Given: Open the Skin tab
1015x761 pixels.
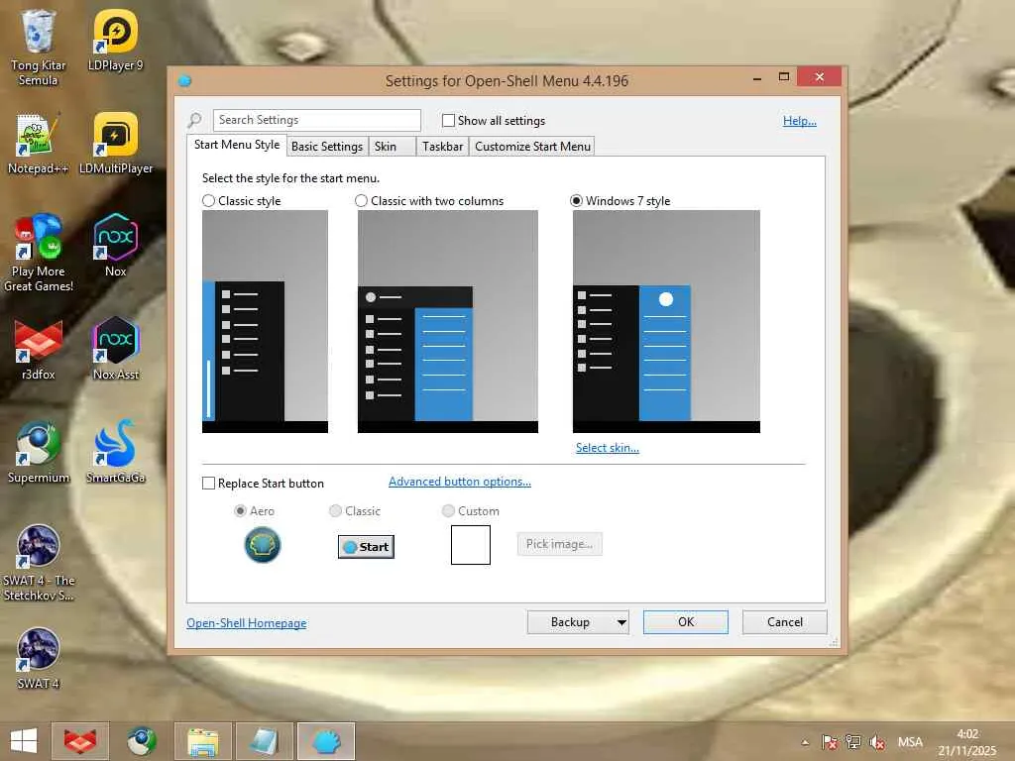Looking at the screenshot, I should pyautogui.click(x=393, y=147).
